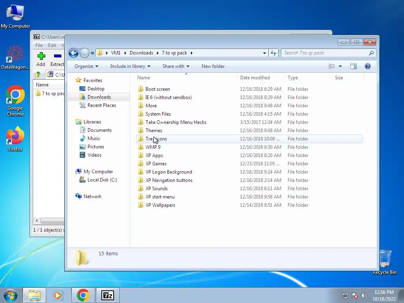Select the XP Wallpapers folder icon

[x=140, y=205]
